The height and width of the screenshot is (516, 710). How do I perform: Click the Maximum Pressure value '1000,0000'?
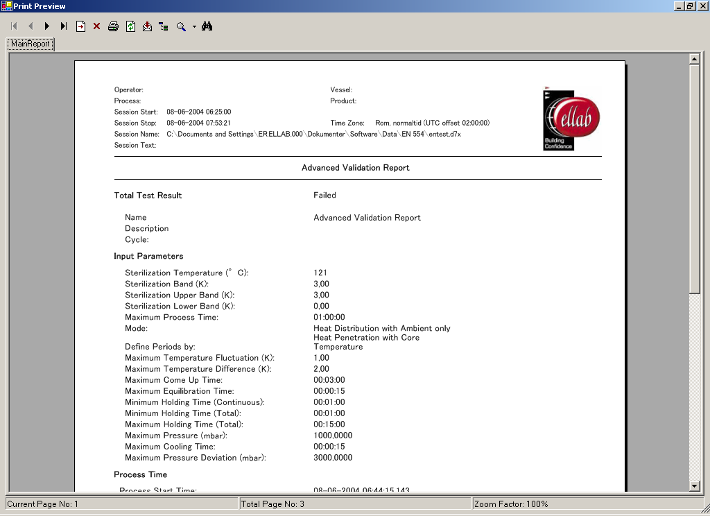point(333,436)
